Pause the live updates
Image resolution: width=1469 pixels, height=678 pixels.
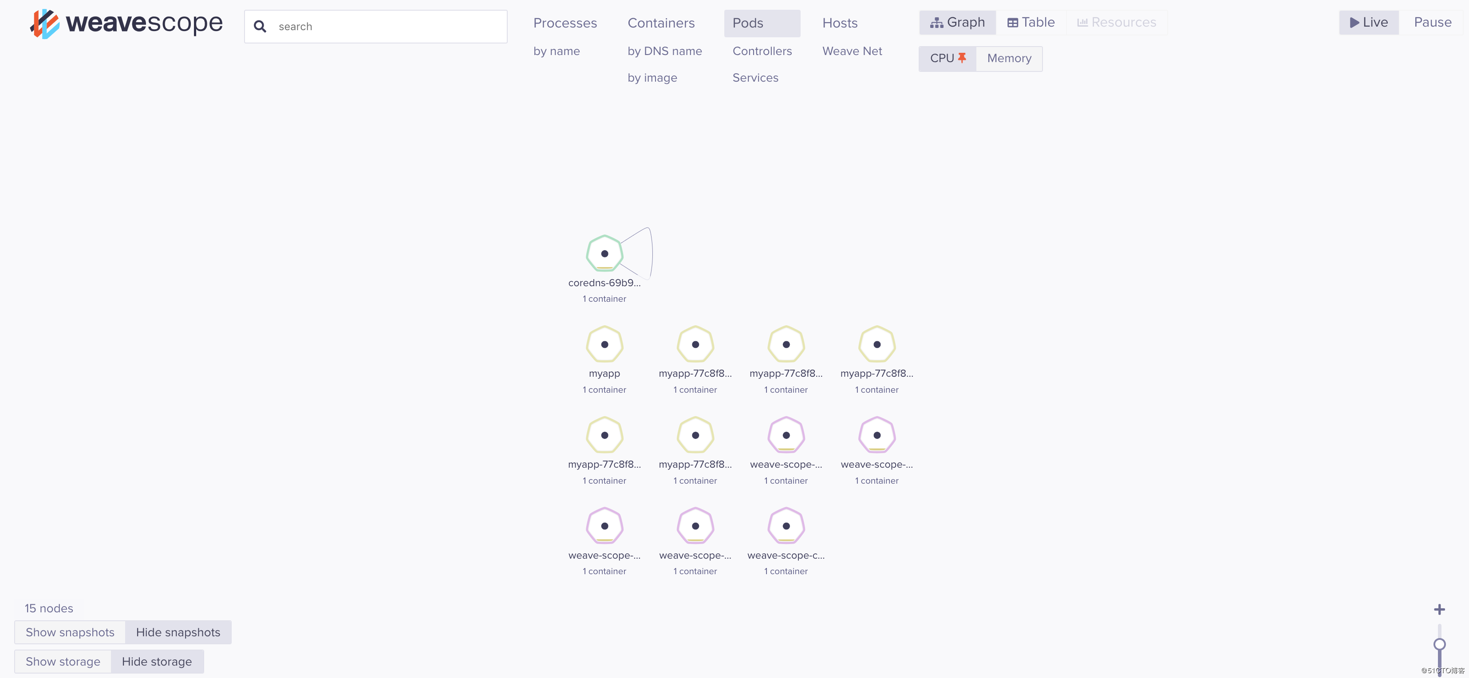[1433, 22]
